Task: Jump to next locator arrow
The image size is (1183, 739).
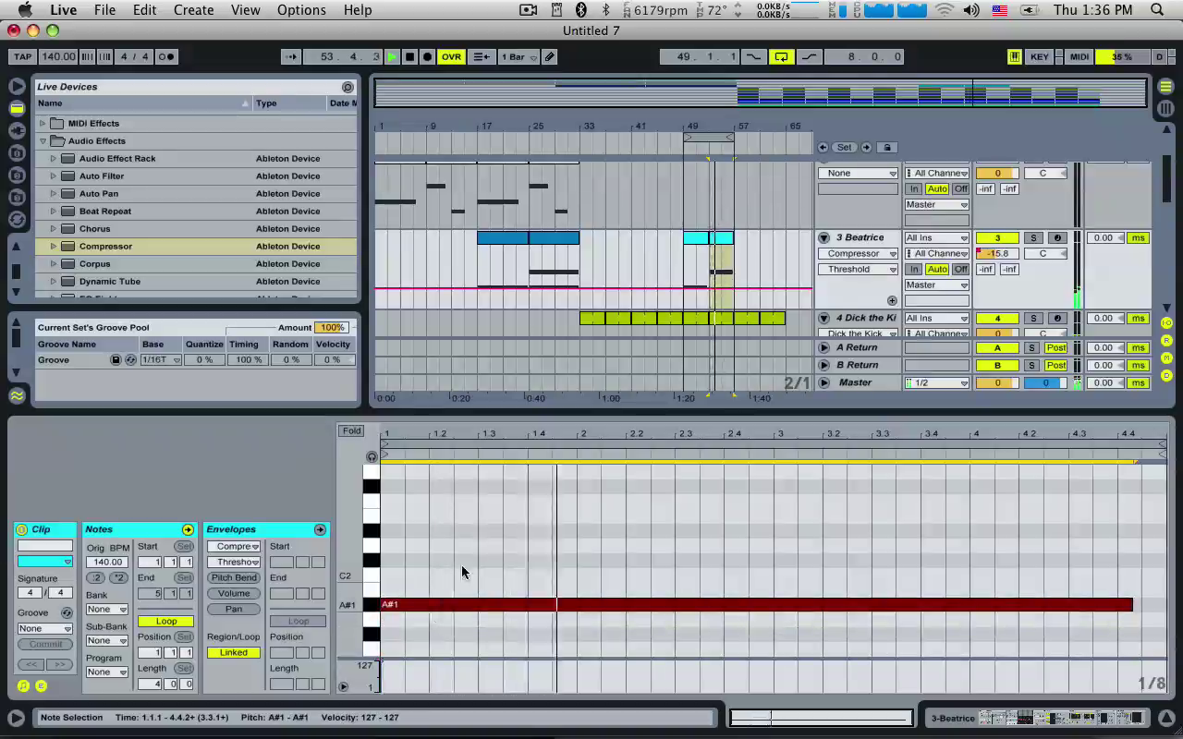Action: point(866,147)
